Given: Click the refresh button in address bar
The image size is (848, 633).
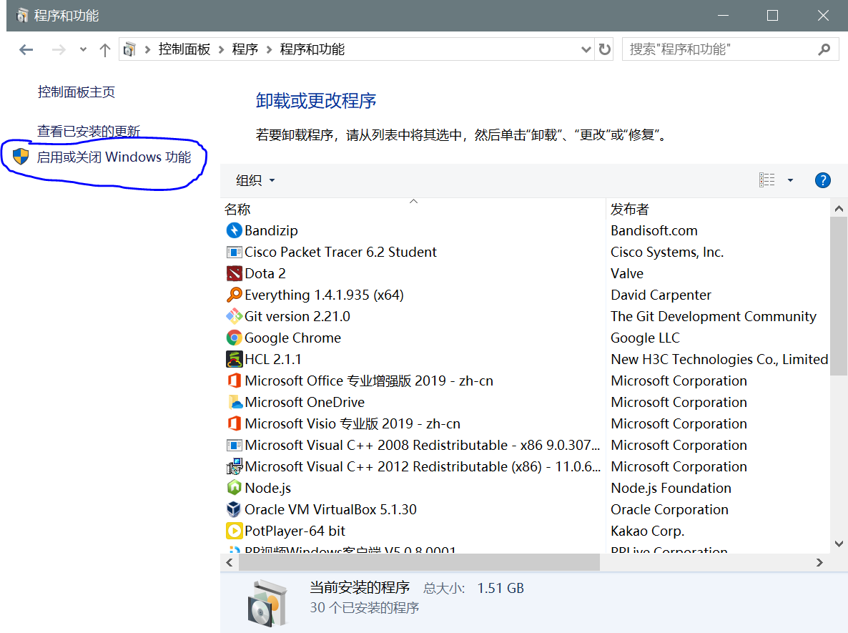Looking at the screenshot, I should tap(605, 49).
